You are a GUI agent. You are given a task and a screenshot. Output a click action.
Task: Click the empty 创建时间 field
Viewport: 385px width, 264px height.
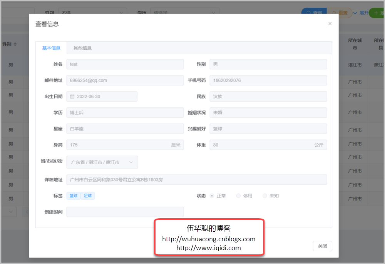pos(125,212)
